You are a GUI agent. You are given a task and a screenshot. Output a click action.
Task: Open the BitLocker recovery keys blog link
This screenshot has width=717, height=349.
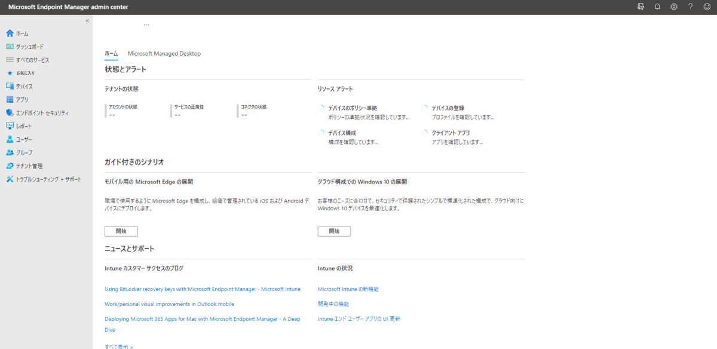click(203, 289)
